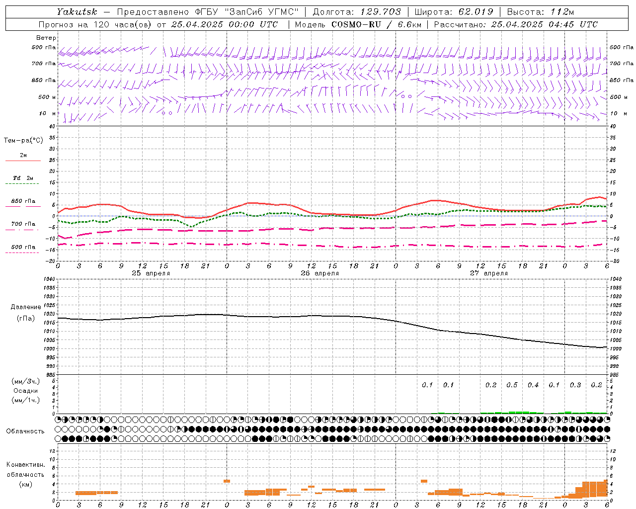Click the 'Давление' pressure panel label
The height and width of the screenshot is (509, 636).
(x=26, y=307)
